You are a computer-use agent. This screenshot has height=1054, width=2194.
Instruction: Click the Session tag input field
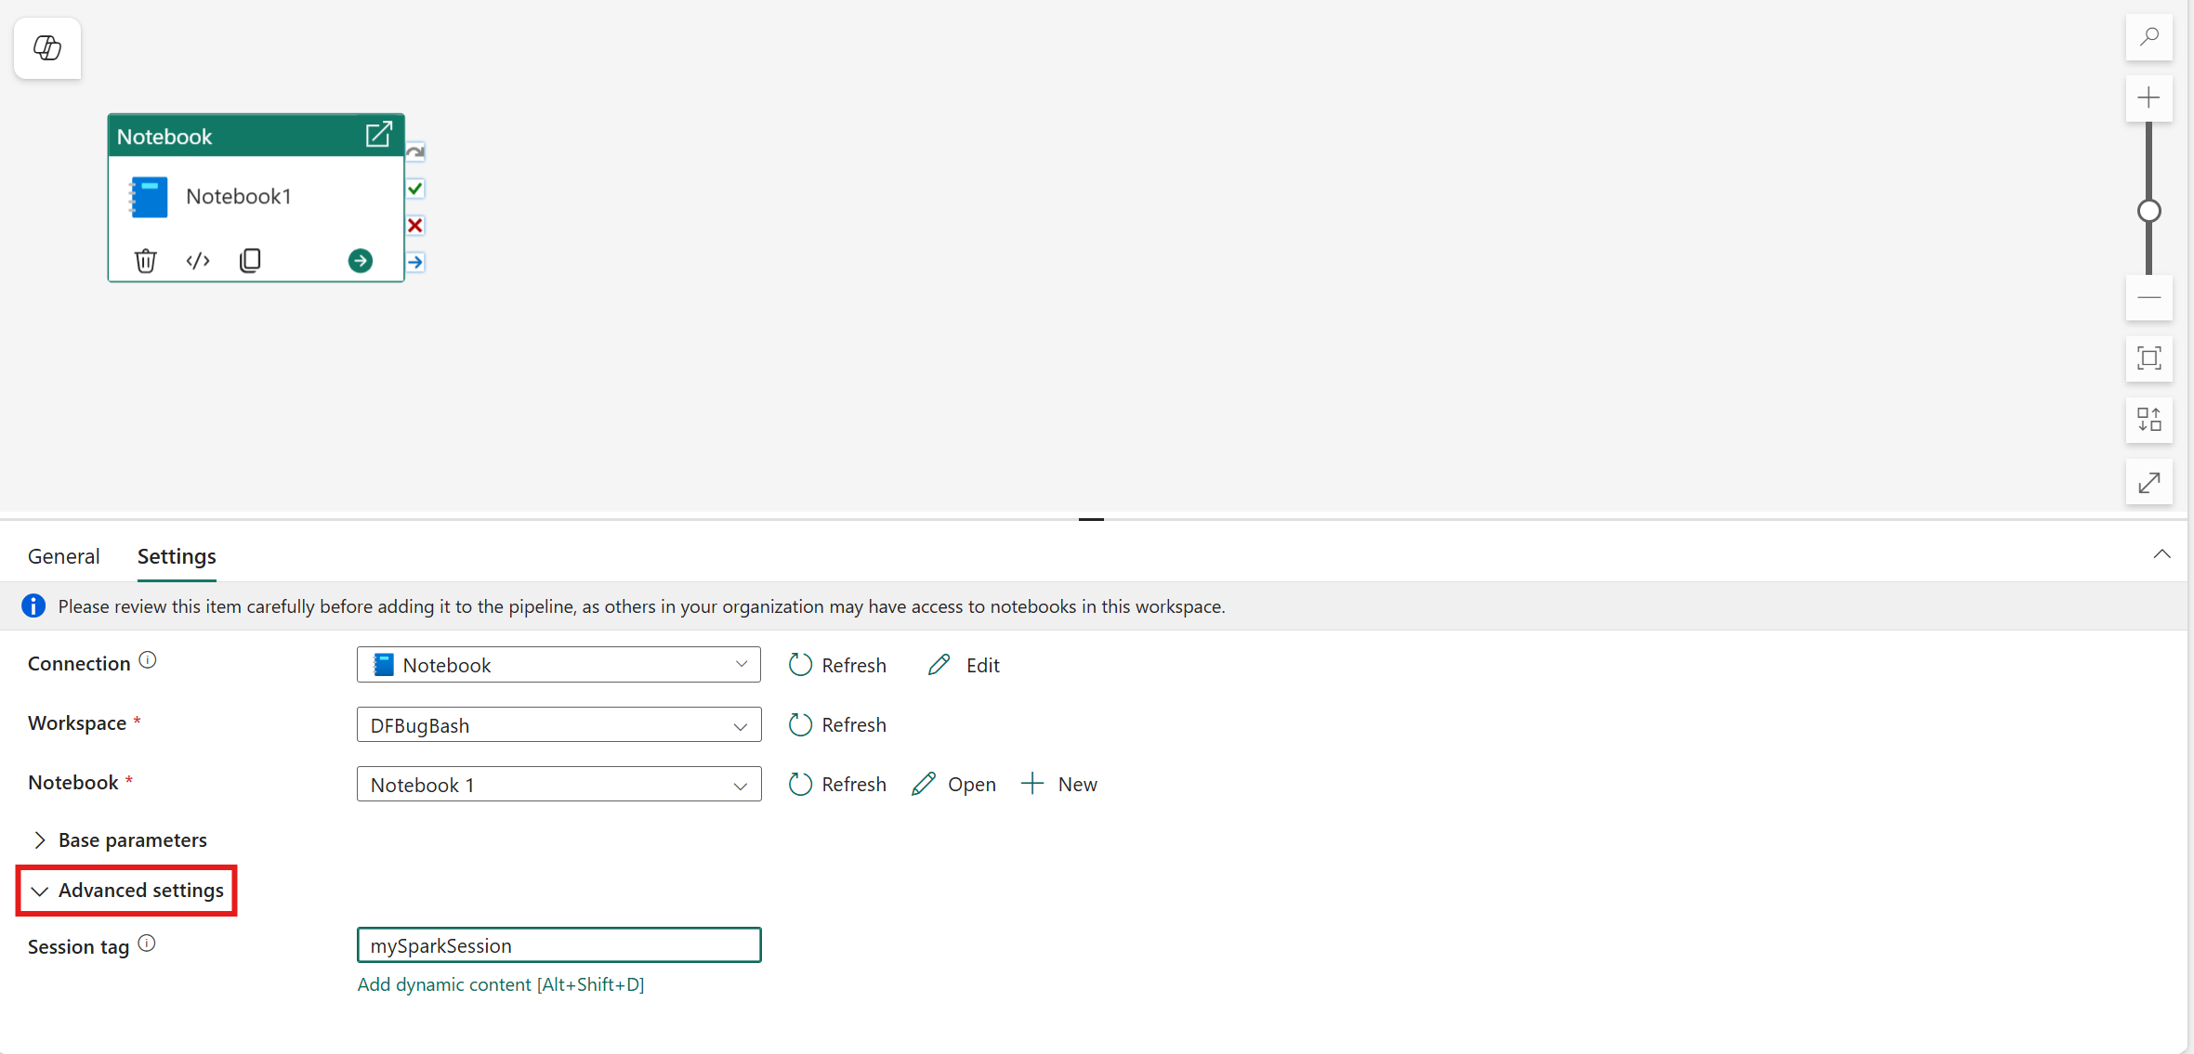pos(558,944)
